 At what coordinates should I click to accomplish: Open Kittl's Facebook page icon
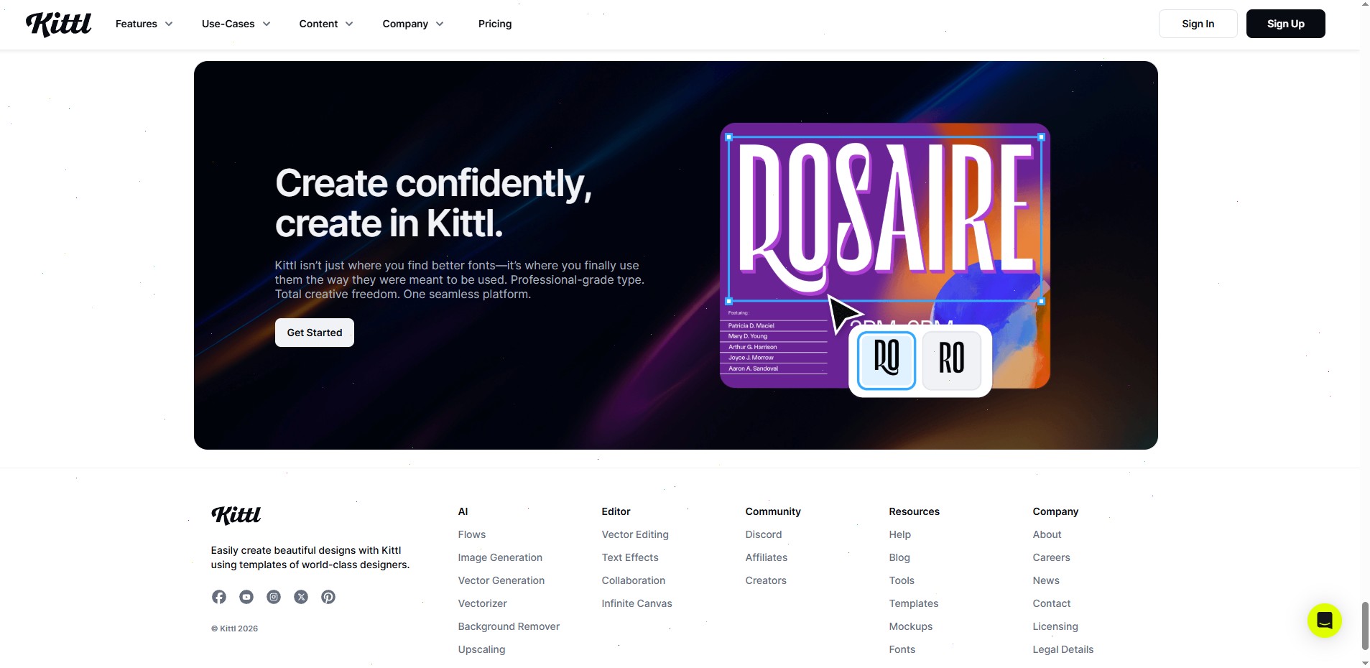[219, 597]
